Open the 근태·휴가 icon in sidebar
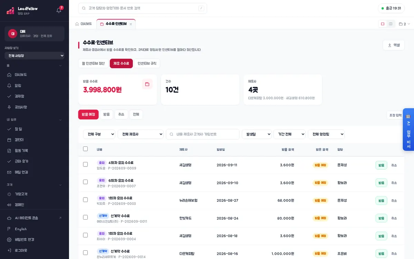Image resolution: width=414 pixels, height=259 pixels. 9,161
